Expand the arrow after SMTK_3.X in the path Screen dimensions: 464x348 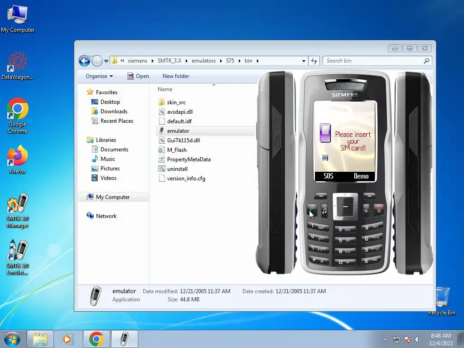187,61
